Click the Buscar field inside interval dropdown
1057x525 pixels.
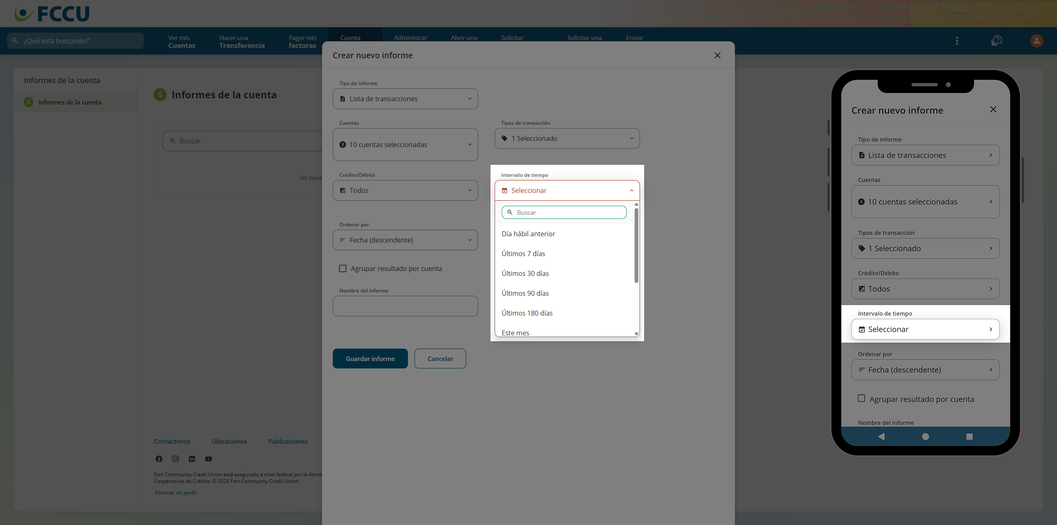pyautogui.click(x=564, y=212)
